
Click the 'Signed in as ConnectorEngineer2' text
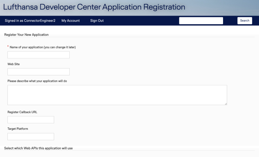[30, 21]
